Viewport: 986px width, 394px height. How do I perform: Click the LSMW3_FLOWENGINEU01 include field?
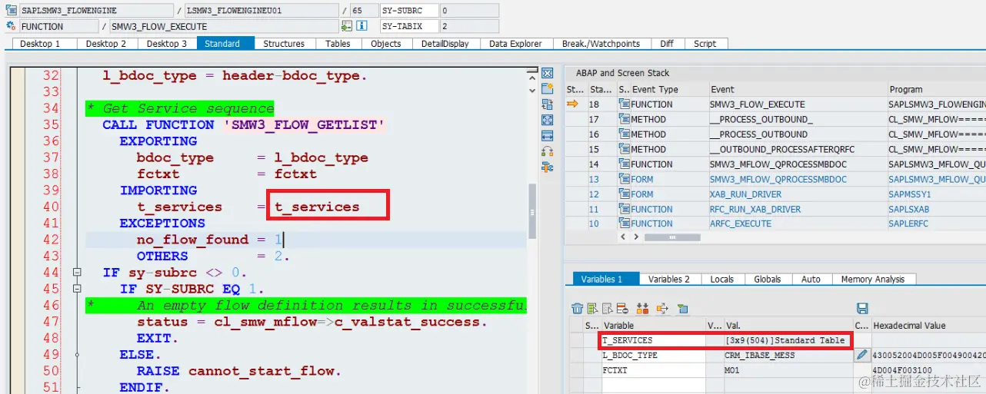(261, 11)
